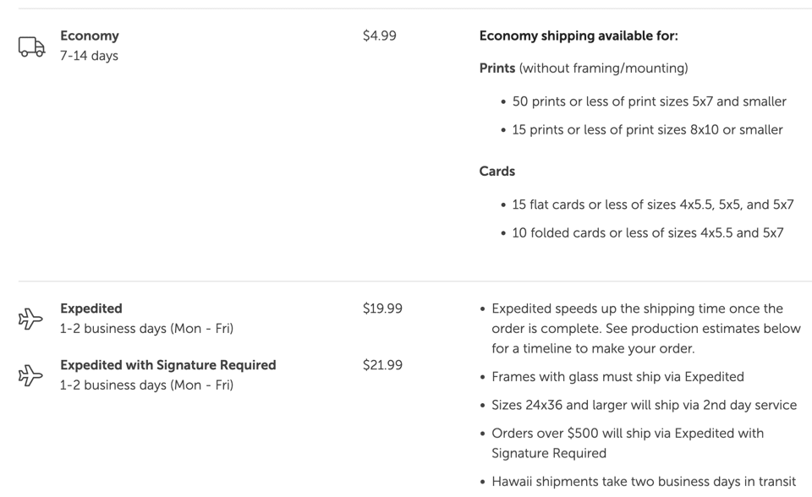Click the frames with glass bullet
The height and width of the screenshot is (497, 812).
tap(617, 377)
